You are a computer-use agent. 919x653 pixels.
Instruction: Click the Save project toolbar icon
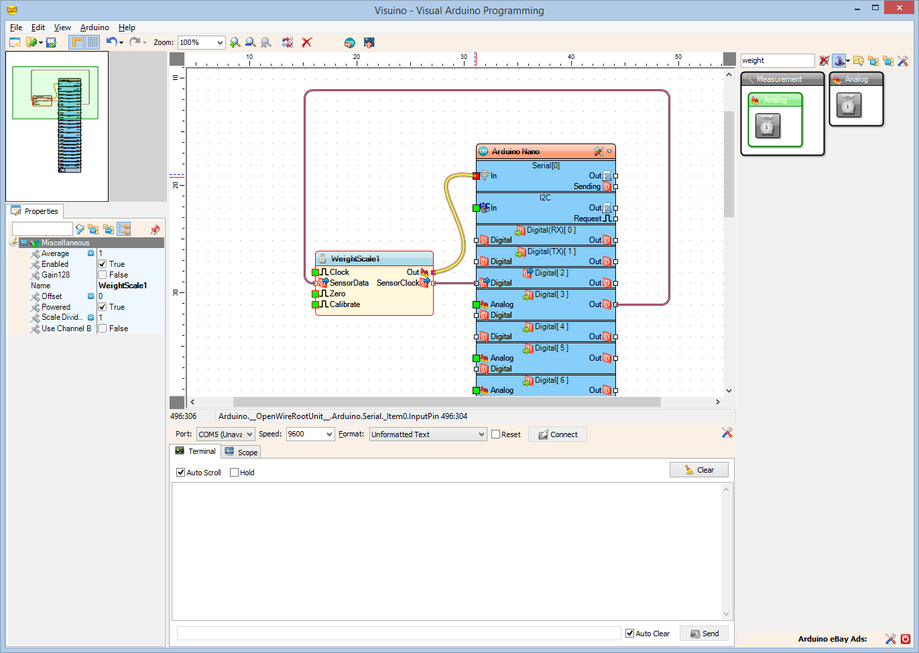click(51, 42)
